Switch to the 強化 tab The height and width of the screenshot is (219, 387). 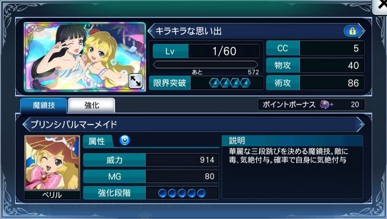pos(91,105)
